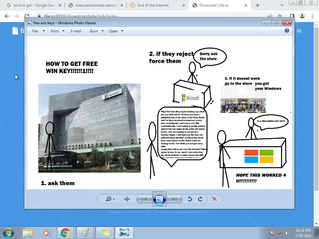Expand the Burn dropdown arrow

pyautogui.click(x=102, y=31)
